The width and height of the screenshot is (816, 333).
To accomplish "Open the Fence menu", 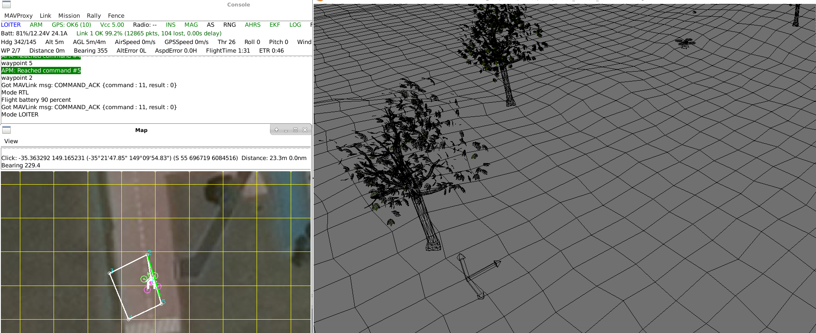I will coord(116,16).
